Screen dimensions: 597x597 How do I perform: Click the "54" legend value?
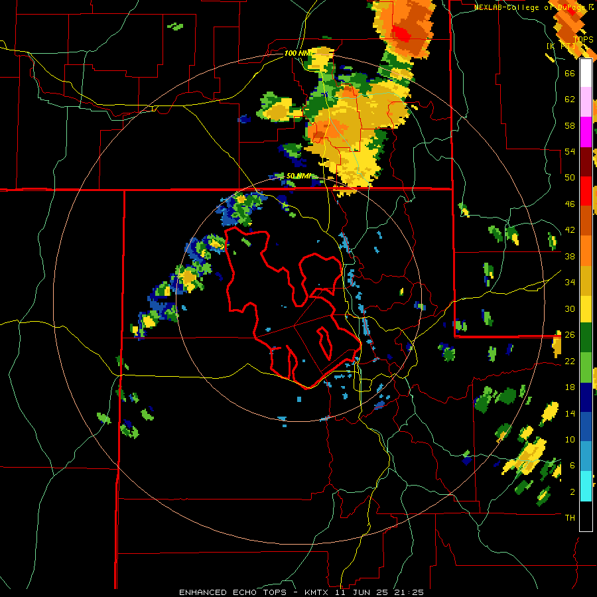point(570,151)
